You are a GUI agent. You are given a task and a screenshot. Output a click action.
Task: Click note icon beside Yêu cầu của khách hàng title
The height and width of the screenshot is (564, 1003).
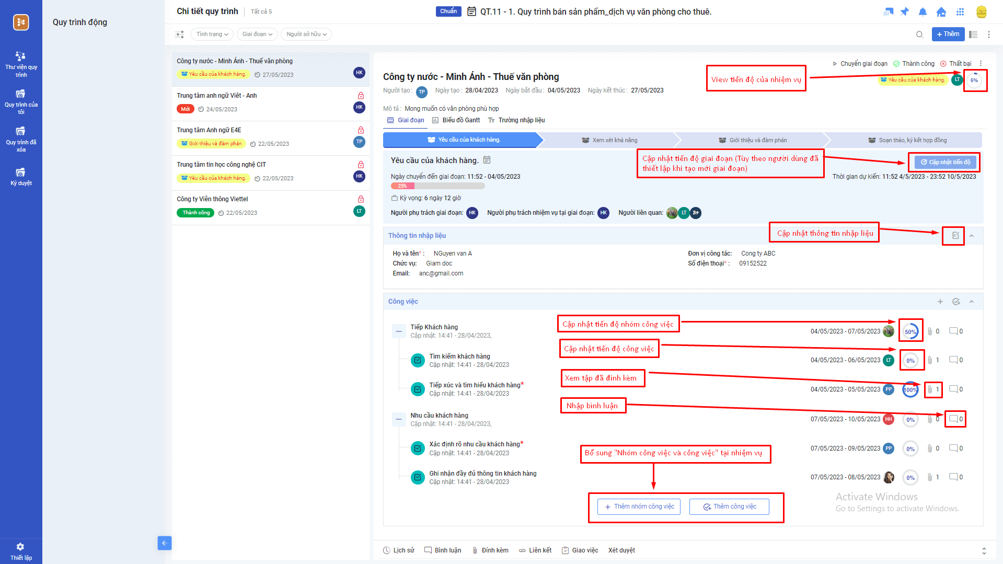(487, 160)
